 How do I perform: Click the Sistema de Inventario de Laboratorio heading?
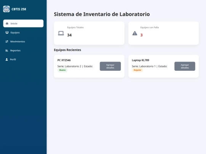click(102, 14)
